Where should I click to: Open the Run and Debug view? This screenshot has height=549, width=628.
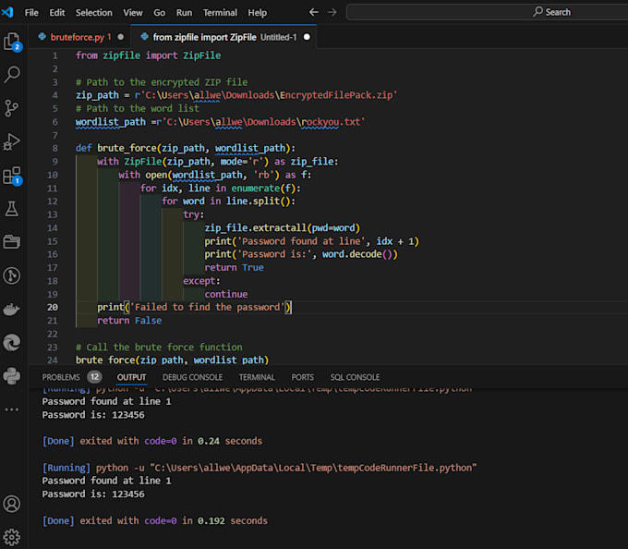click(12, 141)
